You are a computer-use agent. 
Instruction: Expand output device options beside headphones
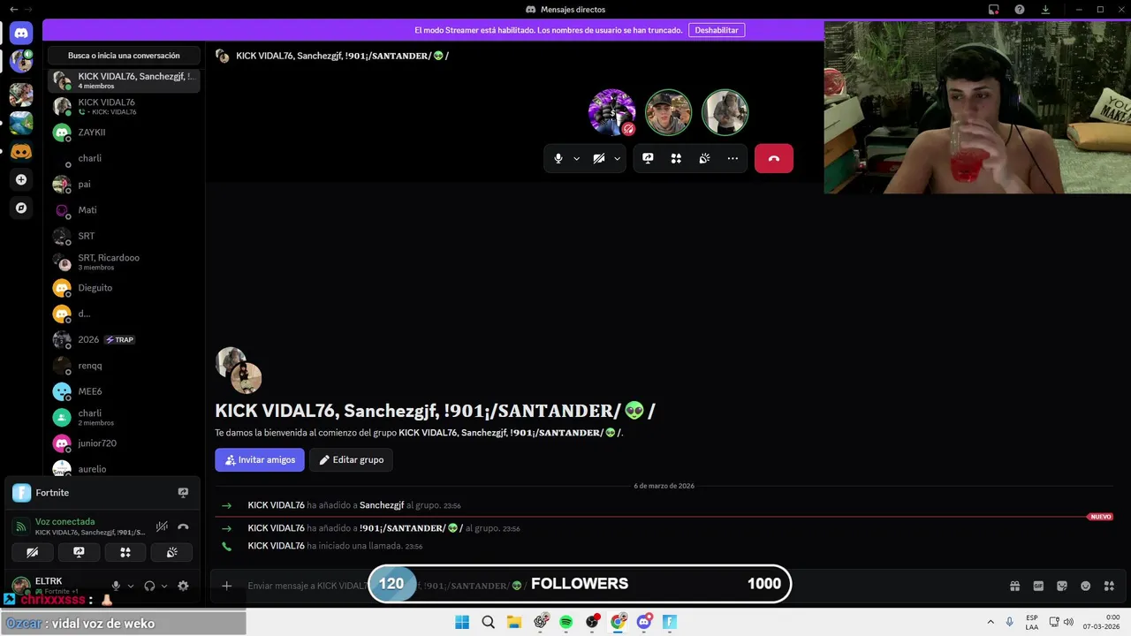(x=164, y=586)
